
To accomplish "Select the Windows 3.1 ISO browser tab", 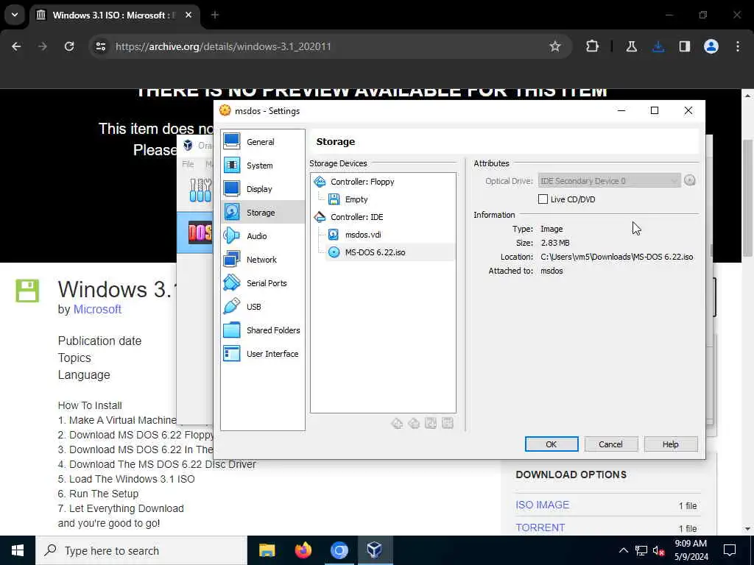I will pos(114,15).
